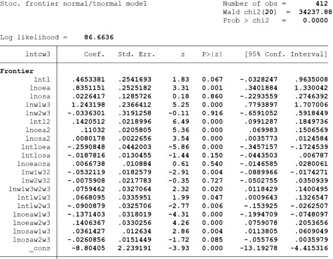The image size is (333, 259).
Task: Select the _cons row label
Action: (x=40, y=247)
